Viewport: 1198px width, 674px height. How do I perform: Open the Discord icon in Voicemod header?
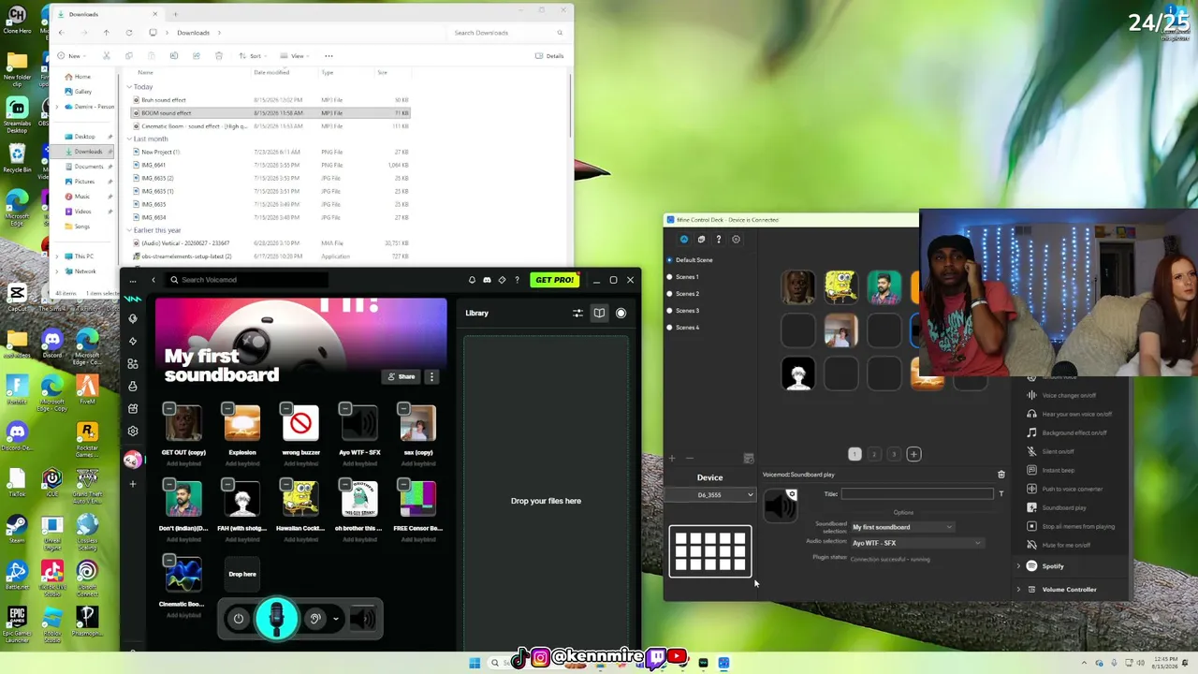click(487, 280)
